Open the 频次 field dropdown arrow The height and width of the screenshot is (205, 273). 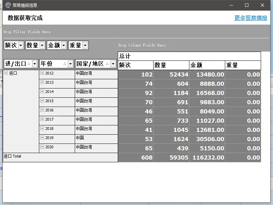click(21, 45)
